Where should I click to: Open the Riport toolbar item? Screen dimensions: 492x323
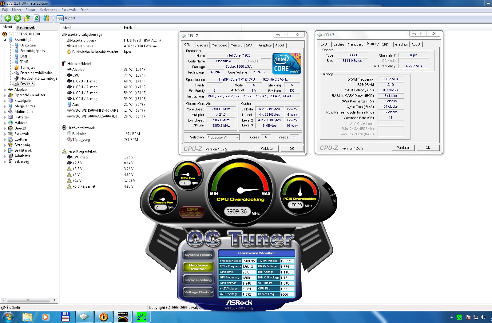click(66, 18)
